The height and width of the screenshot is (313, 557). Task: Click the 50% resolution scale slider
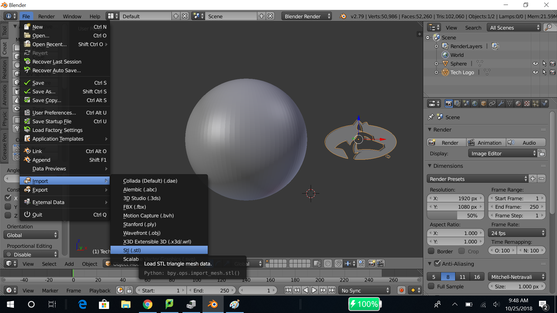tap(455, 216)
